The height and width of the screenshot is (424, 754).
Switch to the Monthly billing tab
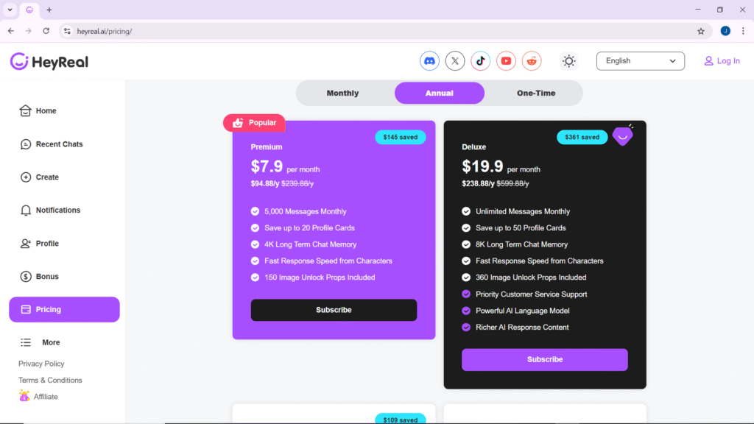pyautogui.click(x=342, y=93)
